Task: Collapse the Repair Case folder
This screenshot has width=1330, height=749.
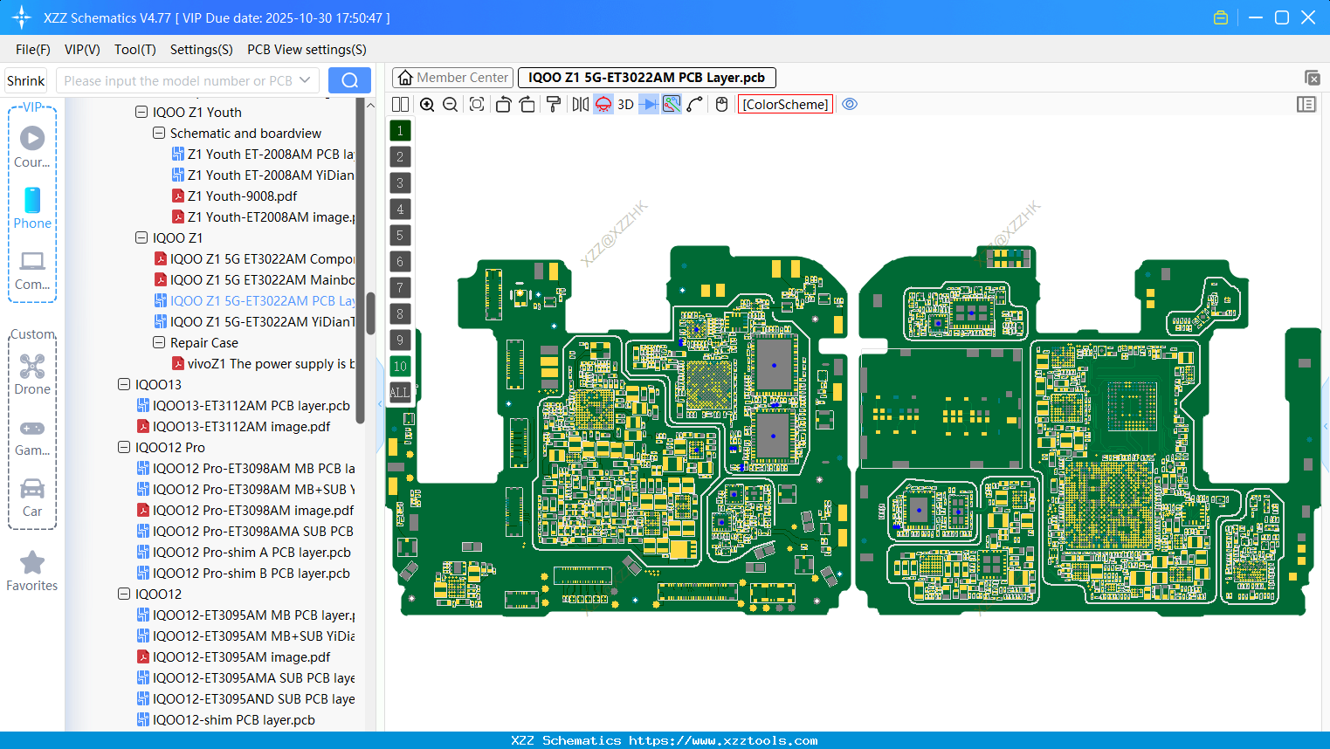Action: click(x=159, y=342)
